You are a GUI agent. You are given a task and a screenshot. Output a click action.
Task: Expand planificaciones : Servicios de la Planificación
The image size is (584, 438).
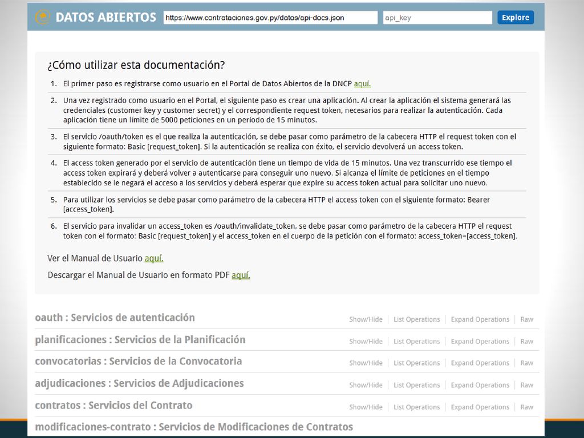coord(140,340)
